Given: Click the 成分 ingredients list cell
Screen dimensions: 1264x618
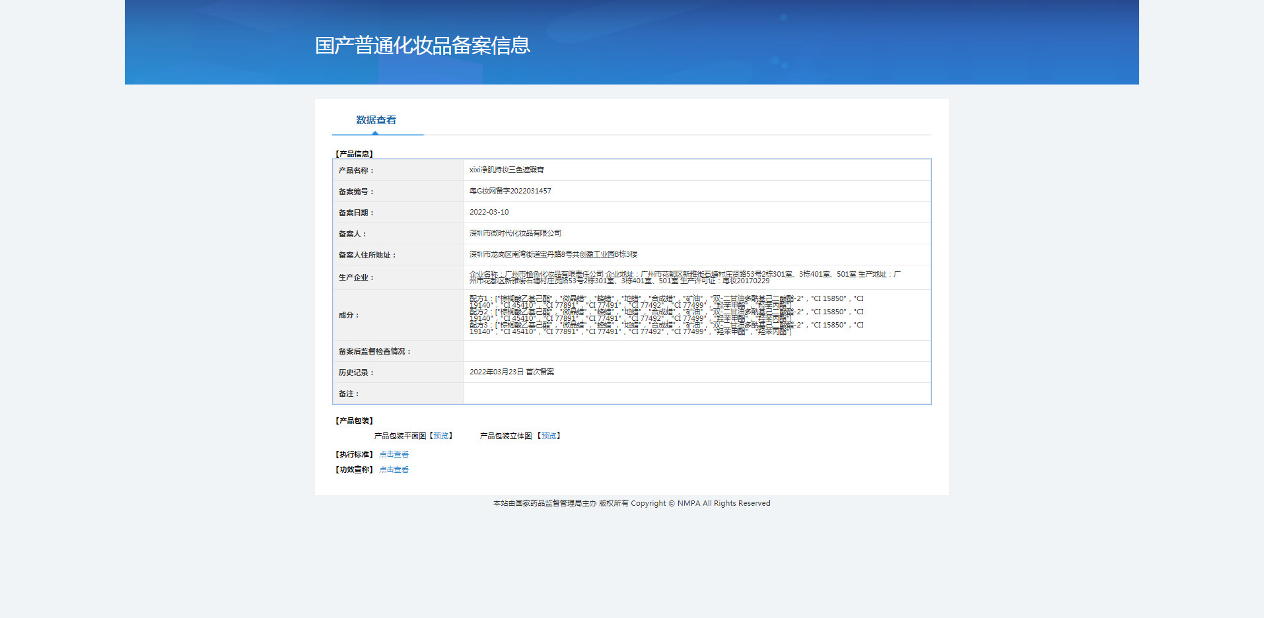Looking at the screenshot, I should [x=697, y=315].
